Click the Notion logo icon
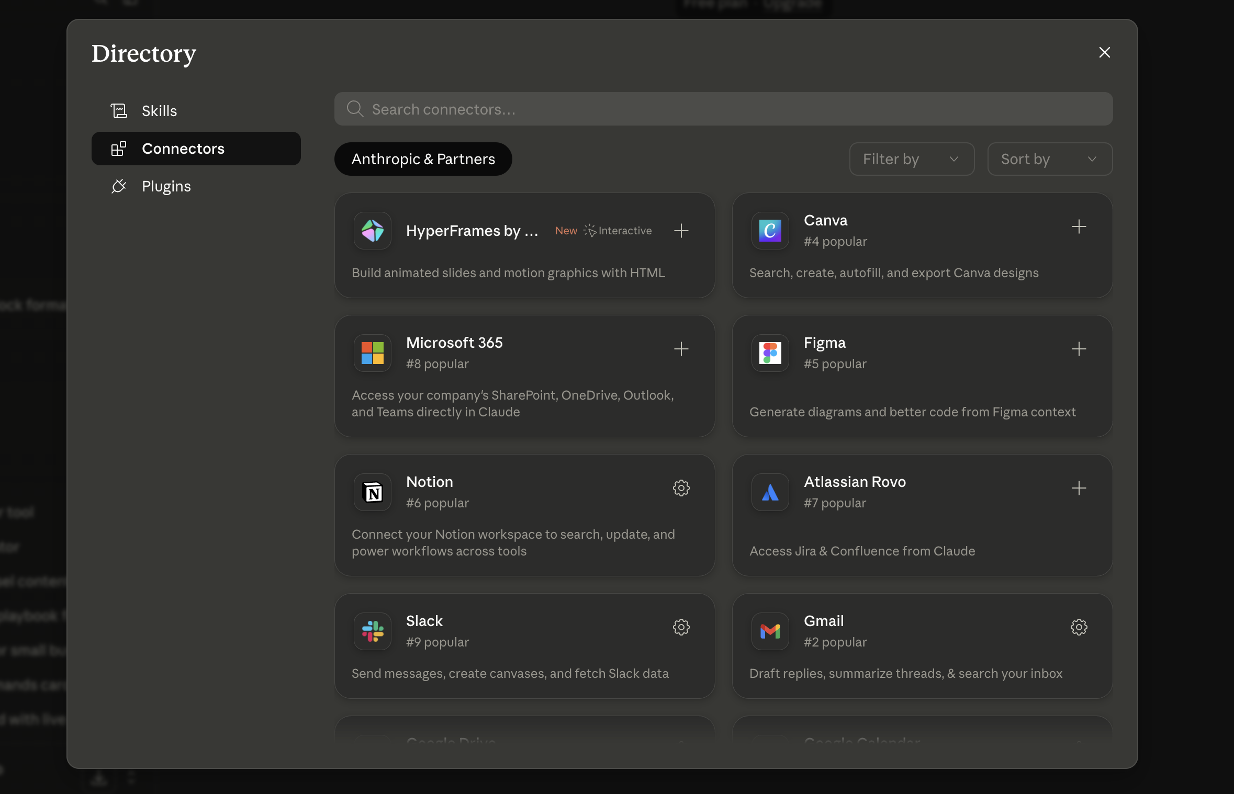 (x=373, y=492)
